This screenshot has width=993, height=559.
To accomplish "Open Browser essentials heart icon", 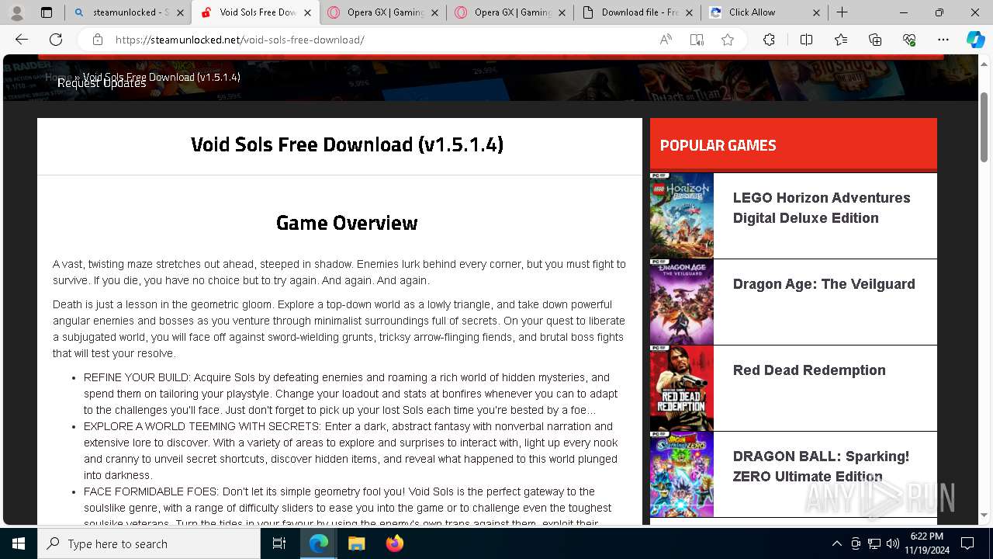I will pos(909,40).
